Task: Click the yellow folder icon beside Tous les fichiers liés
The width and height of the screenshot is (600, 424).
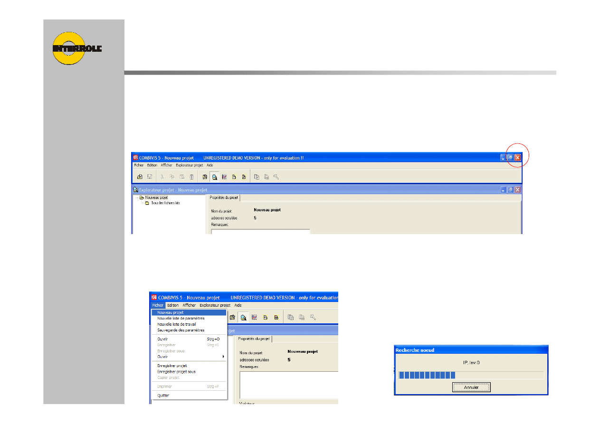Action: [147, 203]
